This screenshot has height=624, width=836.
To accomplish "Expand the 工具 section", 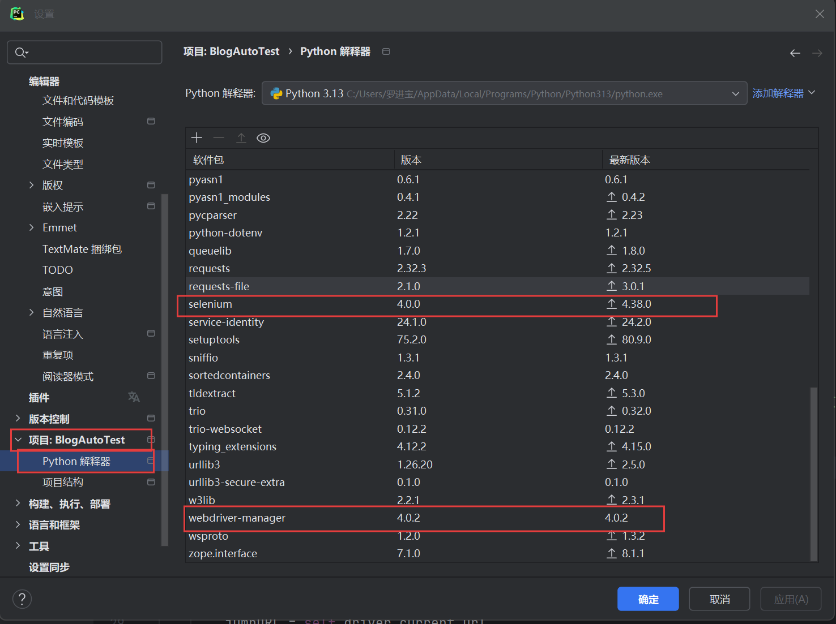I will point(18,546).
